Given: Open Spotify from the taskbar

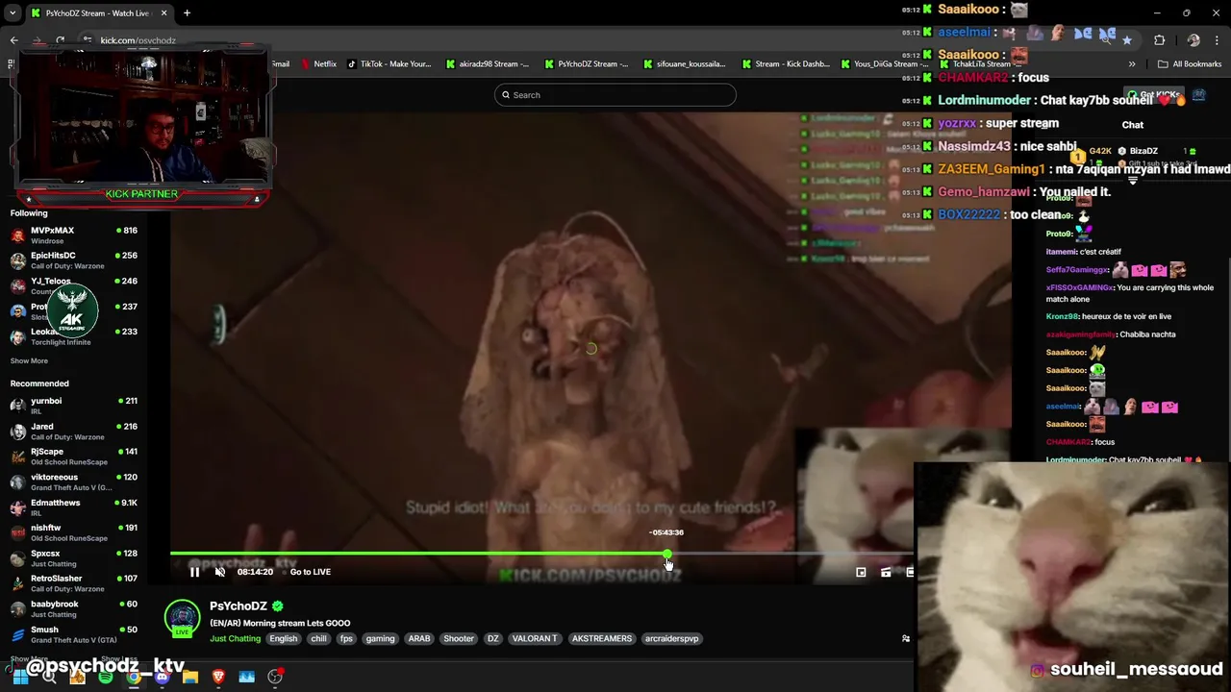Looking at the screenshot, I should coord(106,677).
